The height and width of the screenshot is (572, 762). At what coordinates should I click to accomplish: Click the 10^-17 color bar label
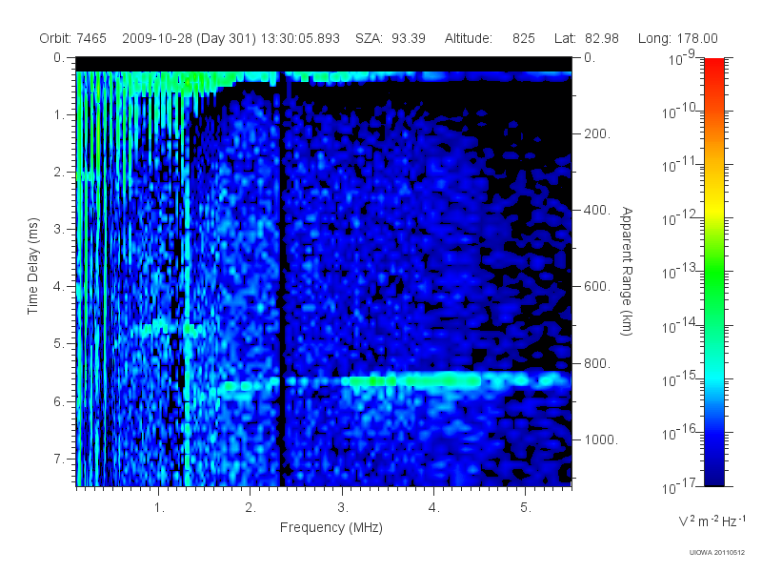tap(679, 486)
